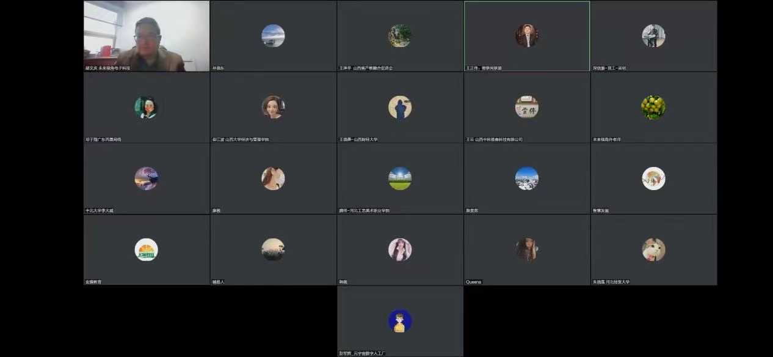The height and width of the screenshot is (357, 773).
Task: Click the name label ending '河北工艺美术职业学院'
Action: [365, 211]
